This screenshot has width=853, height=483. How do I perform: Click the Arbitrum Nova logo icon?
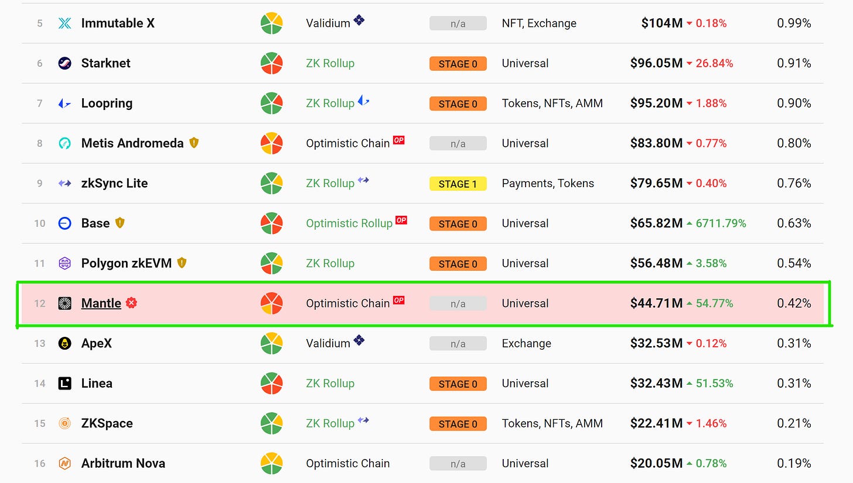click(x=64, y=463)
